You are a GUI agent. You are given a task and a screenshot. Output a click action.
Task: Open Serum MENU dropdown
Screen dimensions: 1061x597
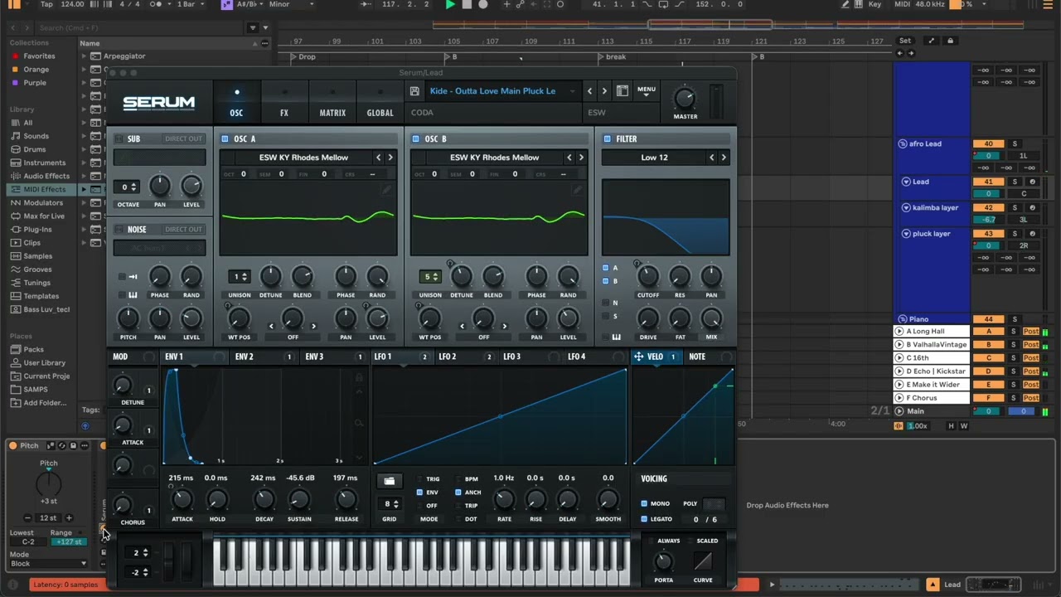coord(647,91)
